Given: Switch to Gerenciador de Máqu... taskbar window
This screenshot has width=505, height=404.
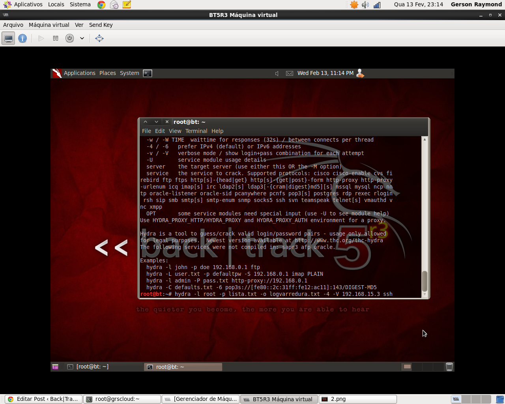Looking at the screenshot, I should pos(201,399).
